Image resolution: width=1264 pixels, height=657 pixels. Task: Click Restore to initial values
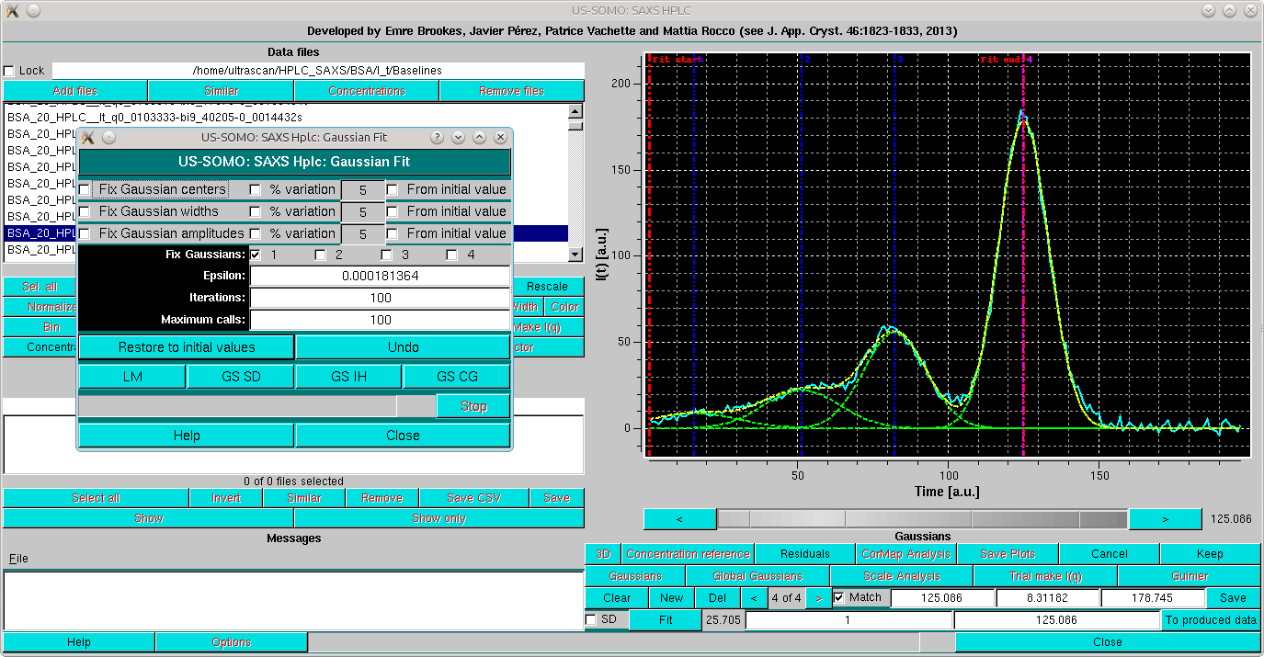(187, 347)
